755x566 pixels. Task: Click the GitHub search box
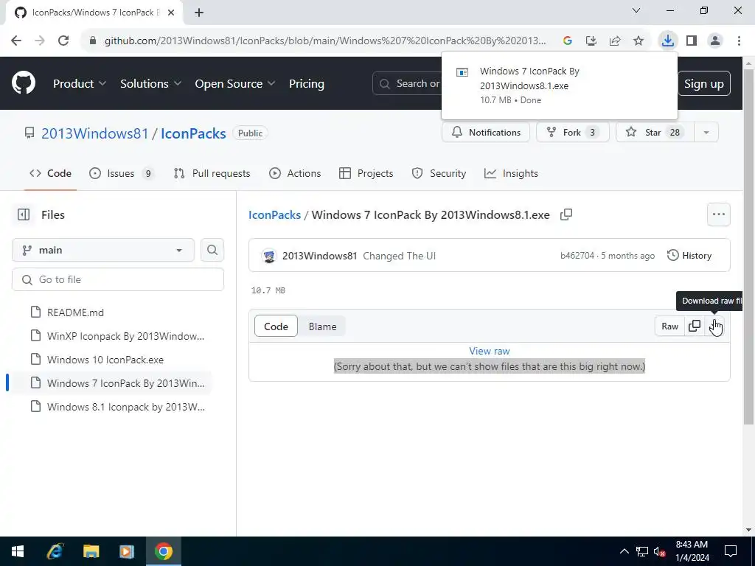pos(407,84)
